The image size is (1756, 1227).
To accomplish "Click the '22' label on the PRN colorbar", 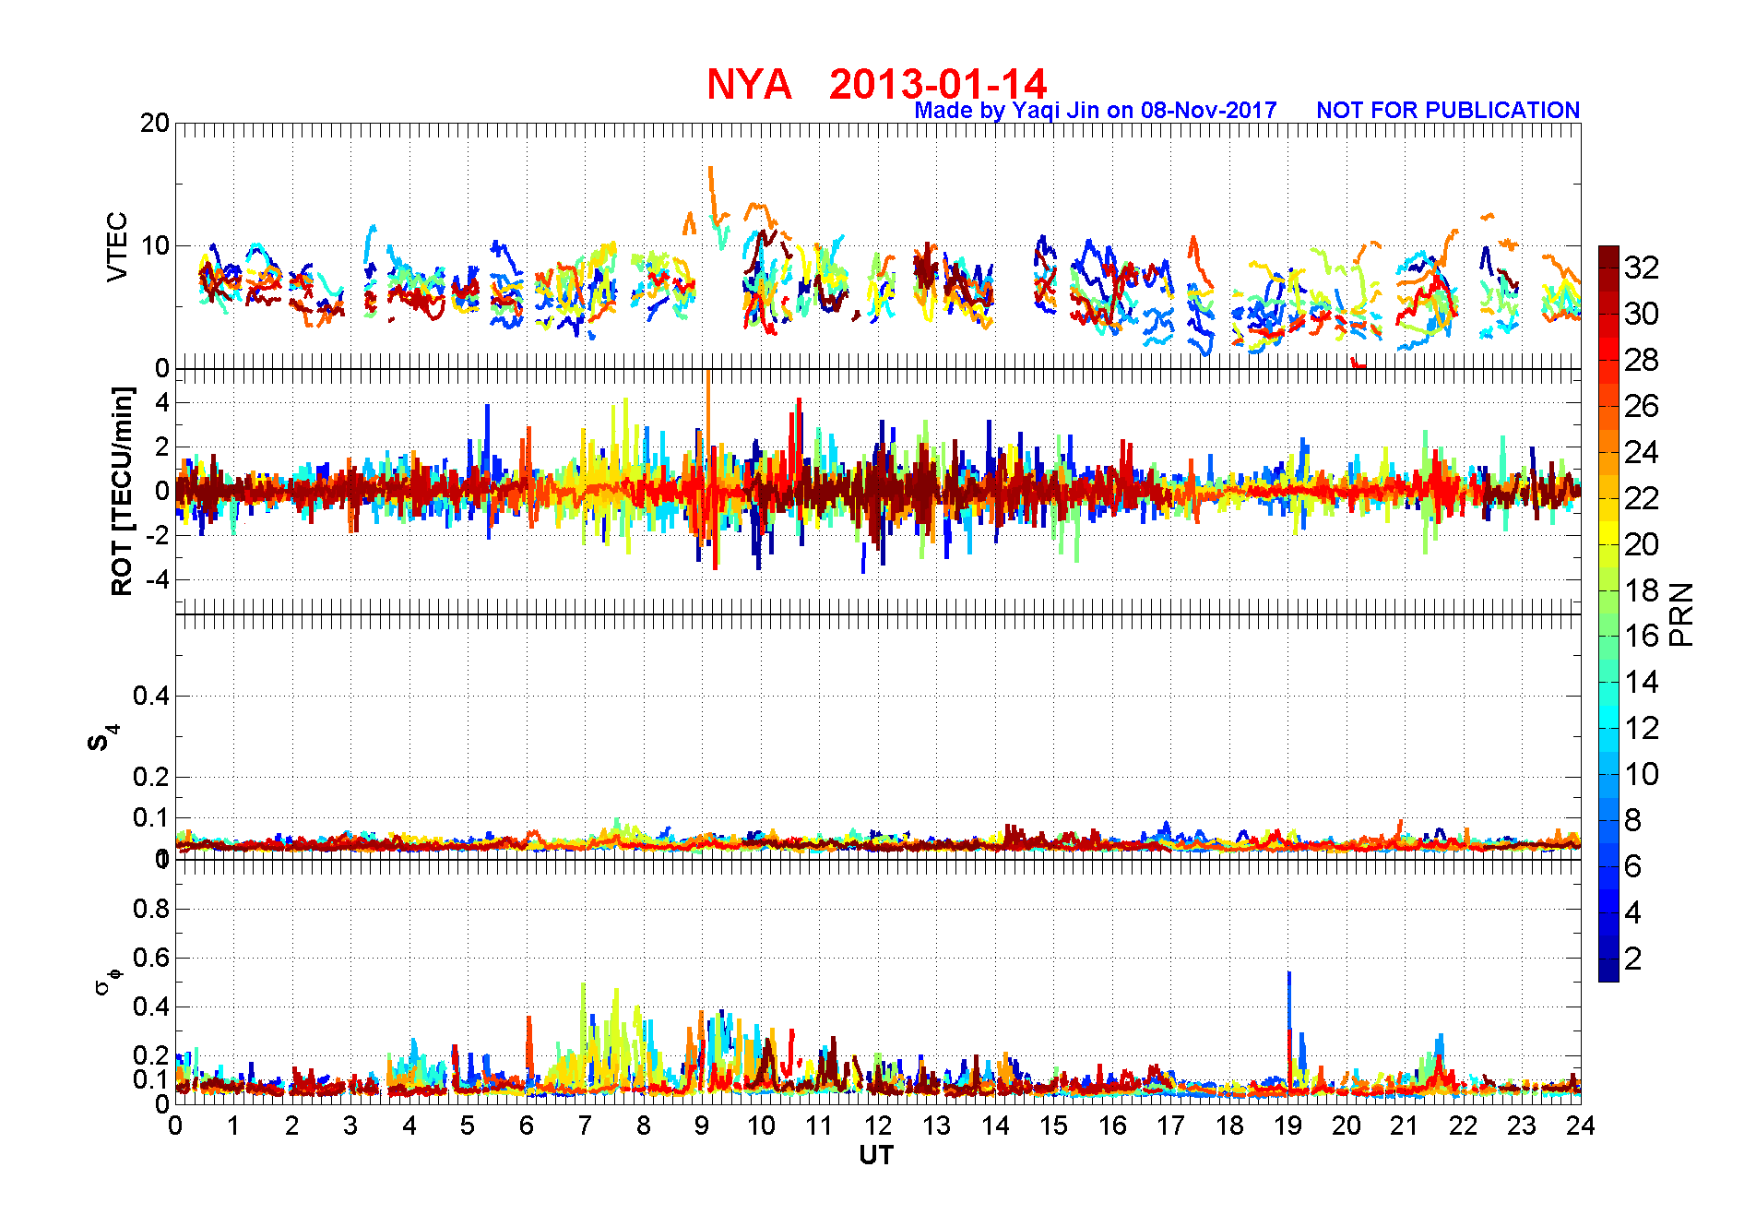I will tap(1642, 498).
